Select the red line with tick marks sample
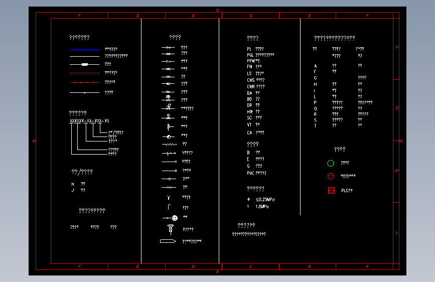Image resolution: width=435 pixels, height=282 pixels. (x=84, y=82)
